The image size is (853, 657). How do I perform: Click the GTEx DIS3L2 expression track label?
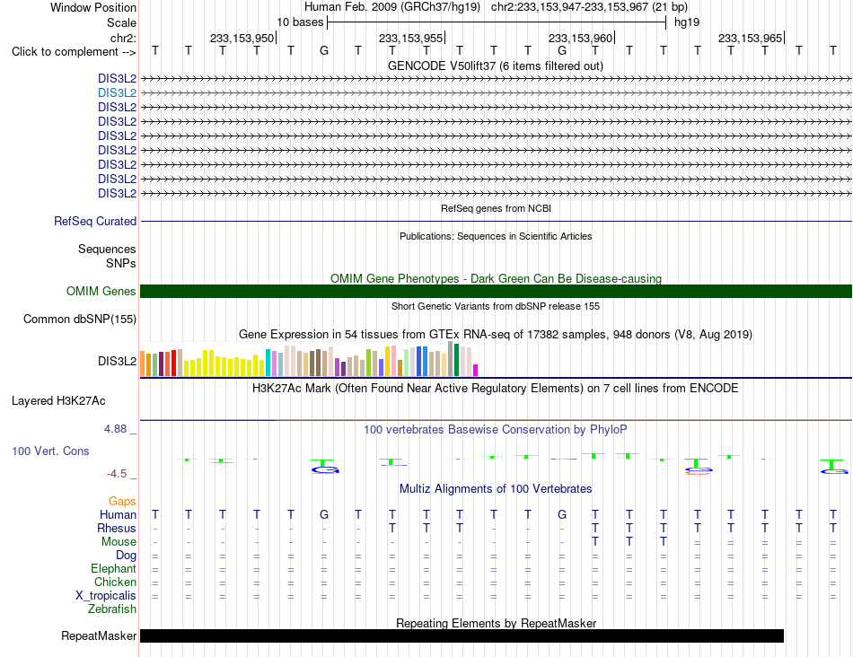pos(117,361)
